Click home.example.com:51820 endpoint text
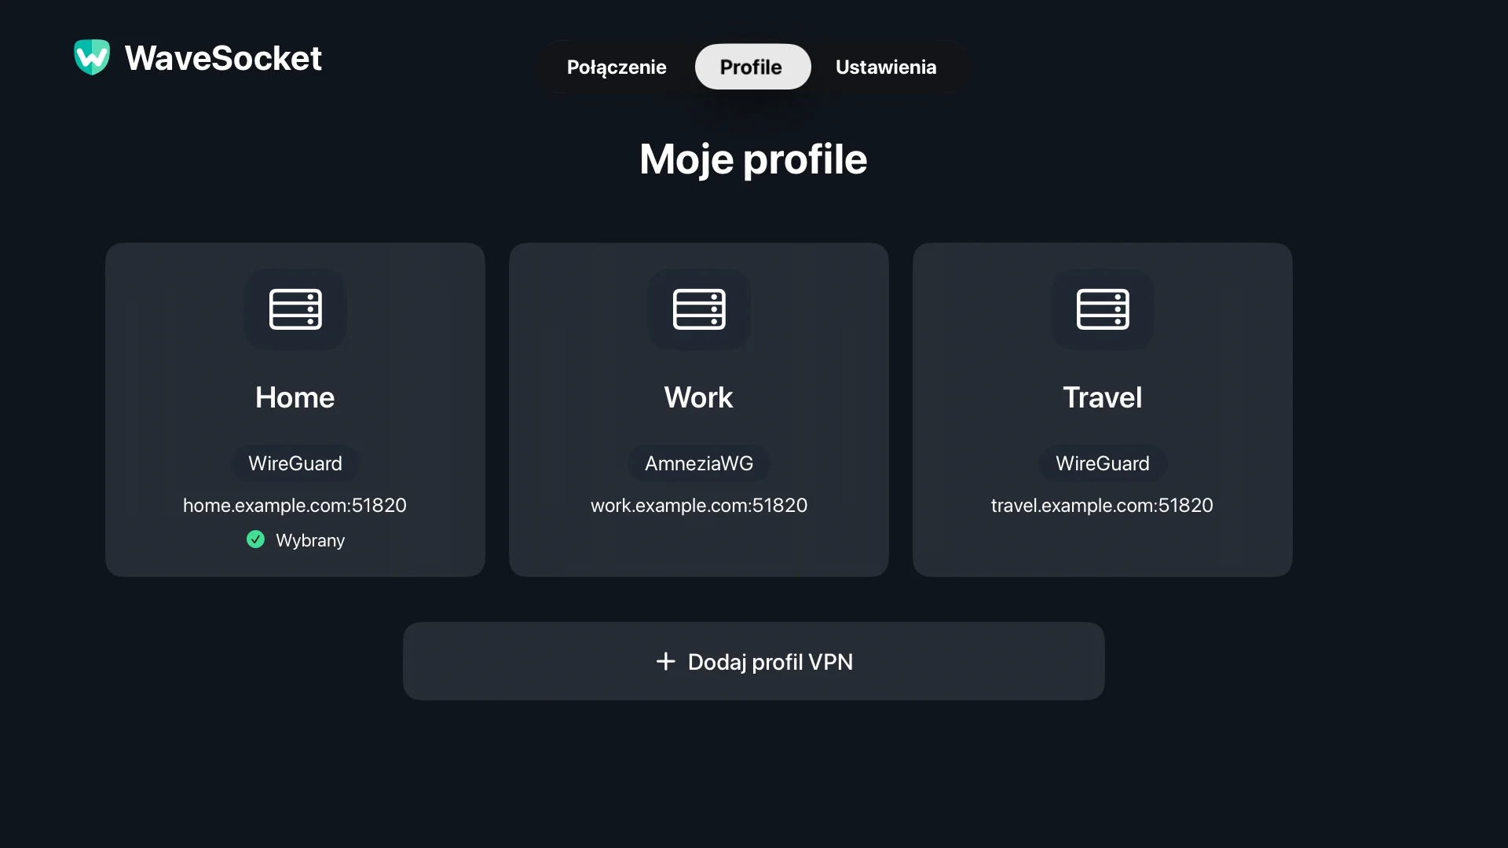 pos(295,505)
